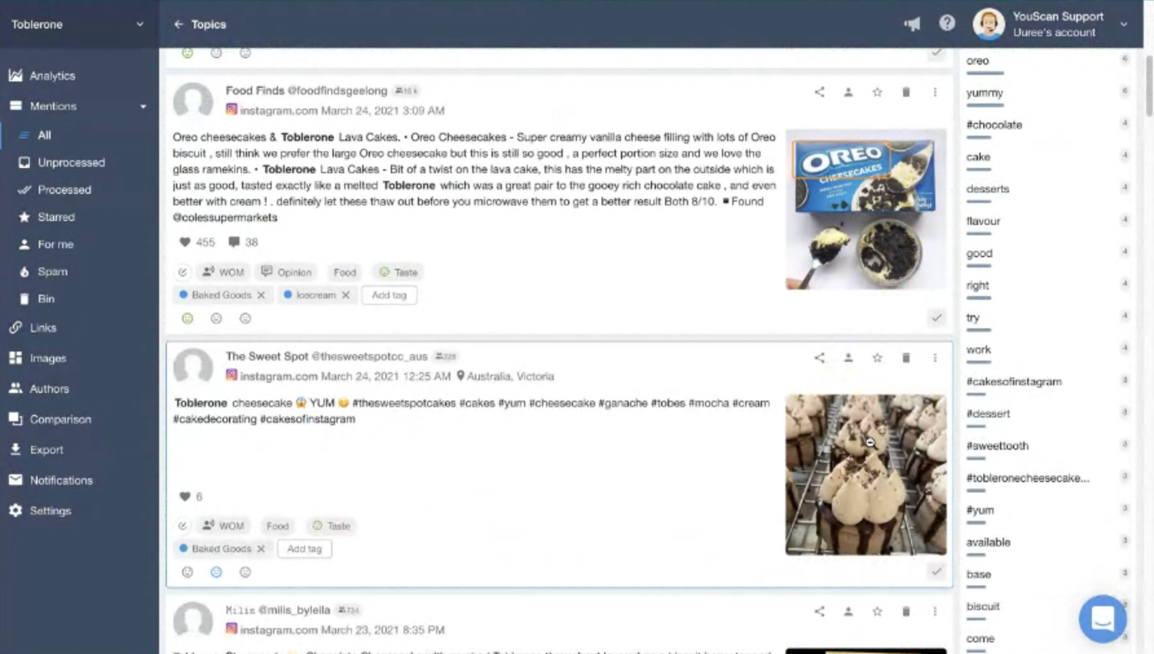Open more options for Milis post
This screenshot has width=1154, height=654.
coord(935,611)
